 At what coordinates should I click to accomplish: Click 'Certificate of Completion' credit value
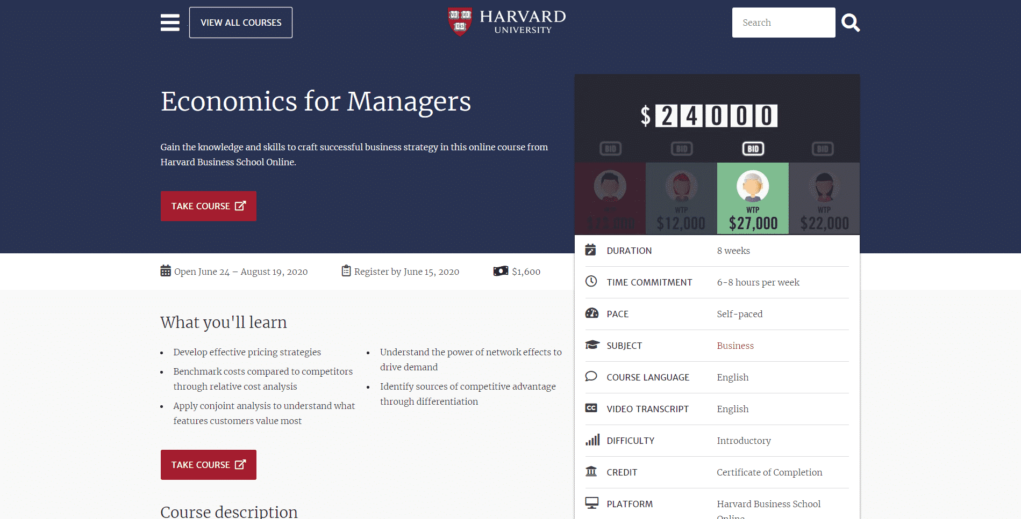point(769,472)
